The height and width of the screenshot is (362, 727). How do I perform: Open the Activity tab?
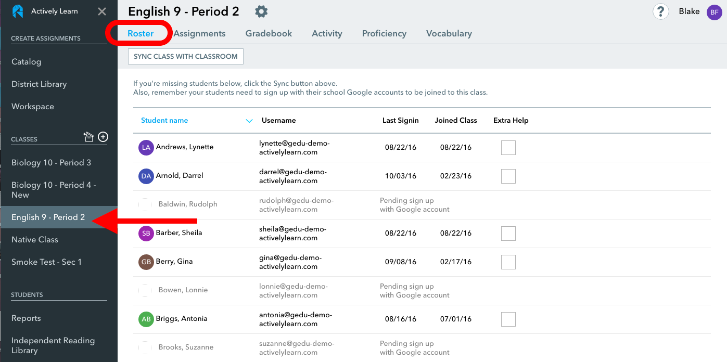coord(327,33)
